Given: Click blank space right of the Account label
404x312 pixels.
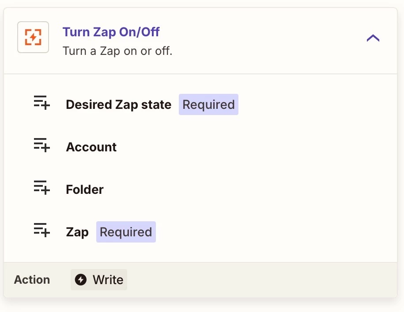Looking at the screenshot, I should tap(247, 147).
